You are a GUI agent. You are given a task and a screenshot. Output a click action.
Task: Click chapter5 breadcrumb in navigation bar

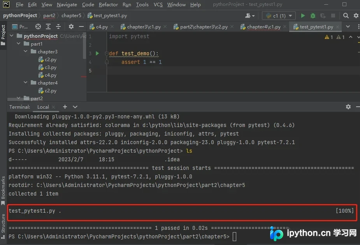tap(71, 16)
